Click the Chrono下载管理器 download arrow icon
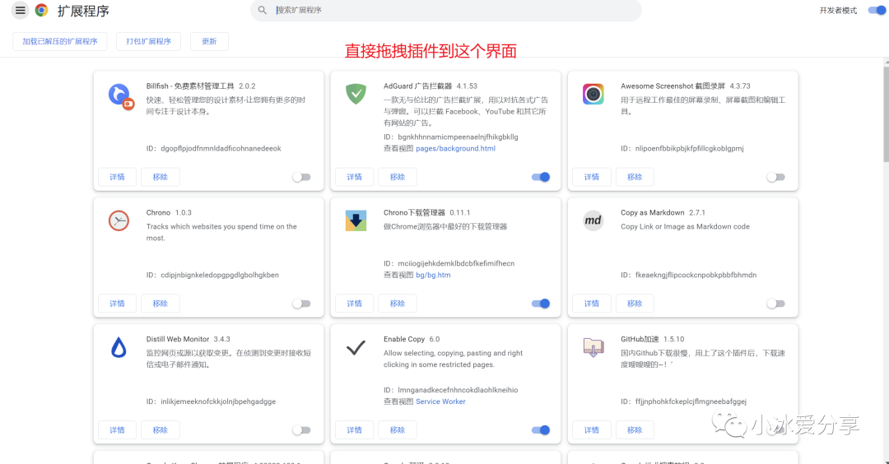 point(356,220)
